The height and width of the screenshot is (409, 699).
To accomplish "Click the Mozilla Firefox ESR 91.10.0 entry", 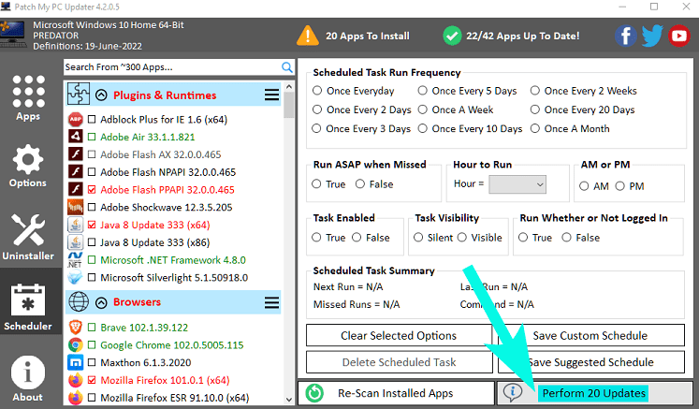I will tap(174, 398).
